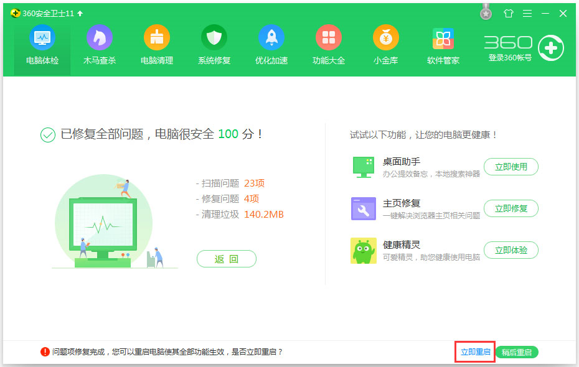This screenshot has width=579, height=367.
Task: Click the 返回 back button
Action: pyautogui.click(x=226, y=259)
